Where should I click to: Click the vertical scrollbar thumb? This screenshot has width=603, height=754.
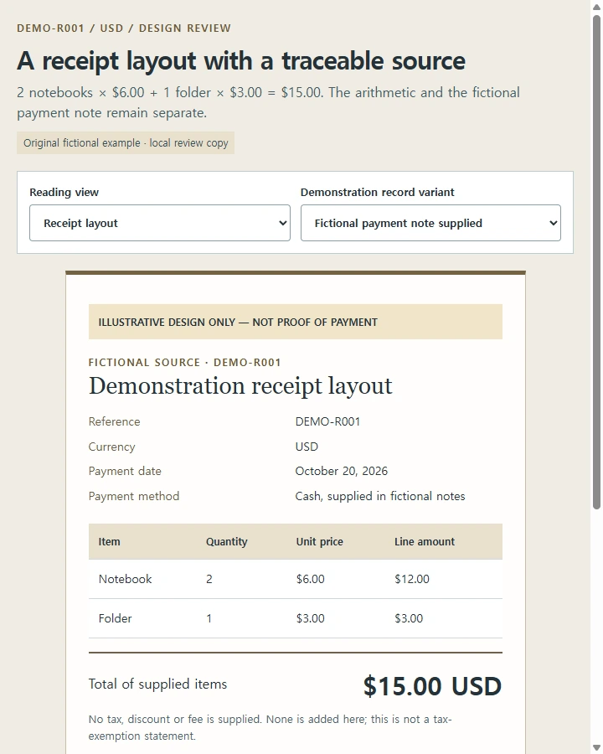click(596, 262)
